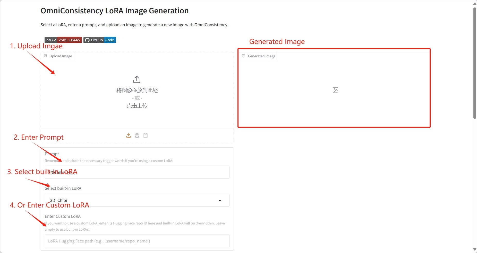Click the vertical scrollbar thumb
The height and width of the screenshot is (253, 477).
(474, 63)
